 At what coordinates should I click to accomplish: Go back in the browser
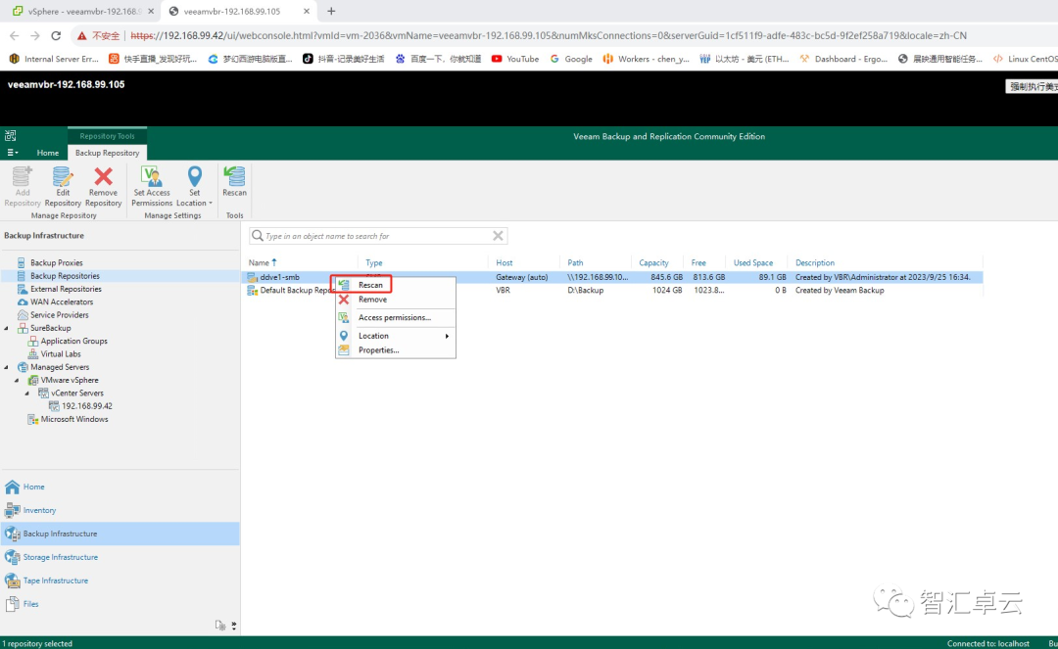coord(14,35)
